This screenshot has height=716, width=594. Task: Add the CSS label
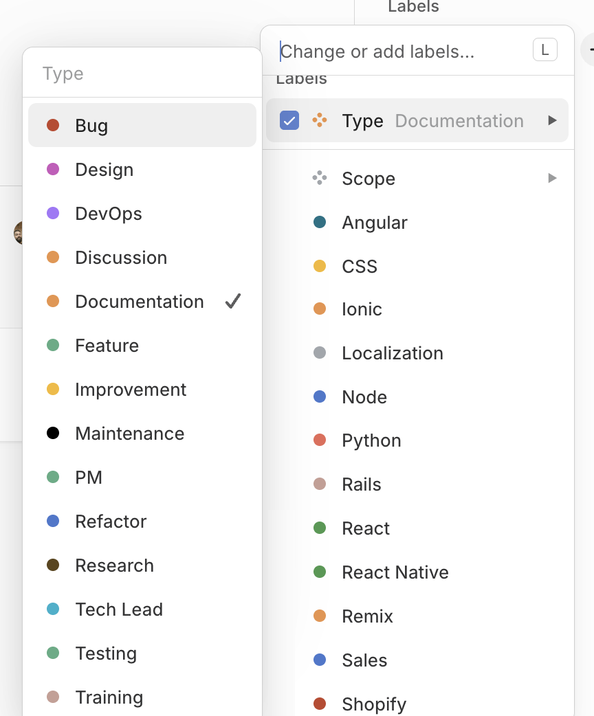pos(417,266)
